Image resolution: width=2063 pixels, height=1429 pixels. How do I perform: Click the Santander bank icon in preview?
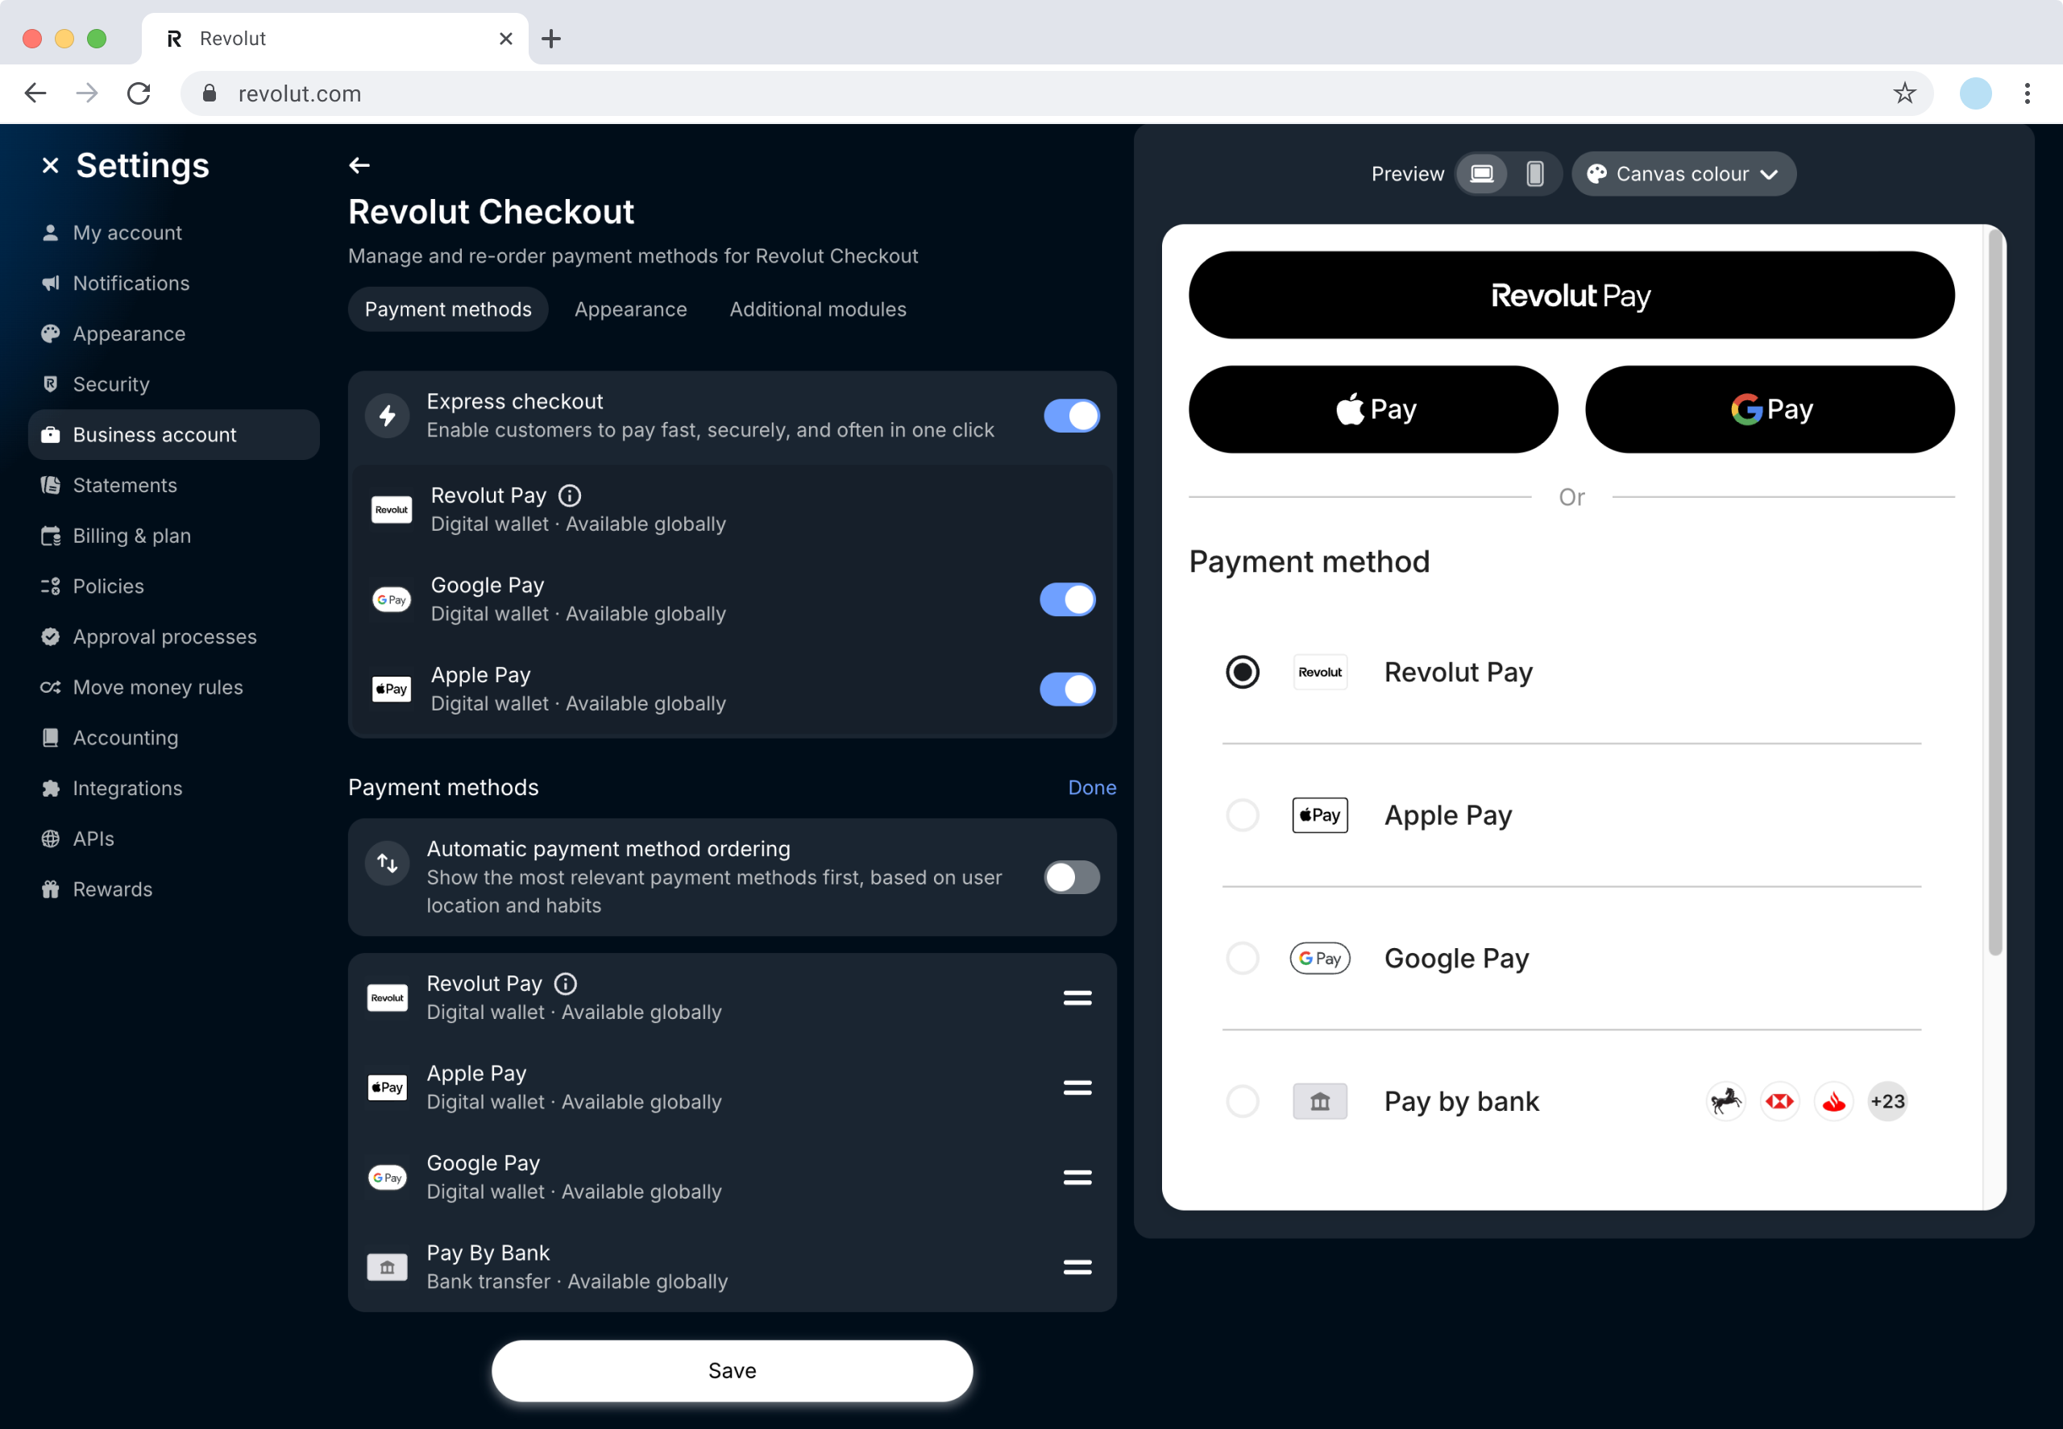(1833, 1101)
